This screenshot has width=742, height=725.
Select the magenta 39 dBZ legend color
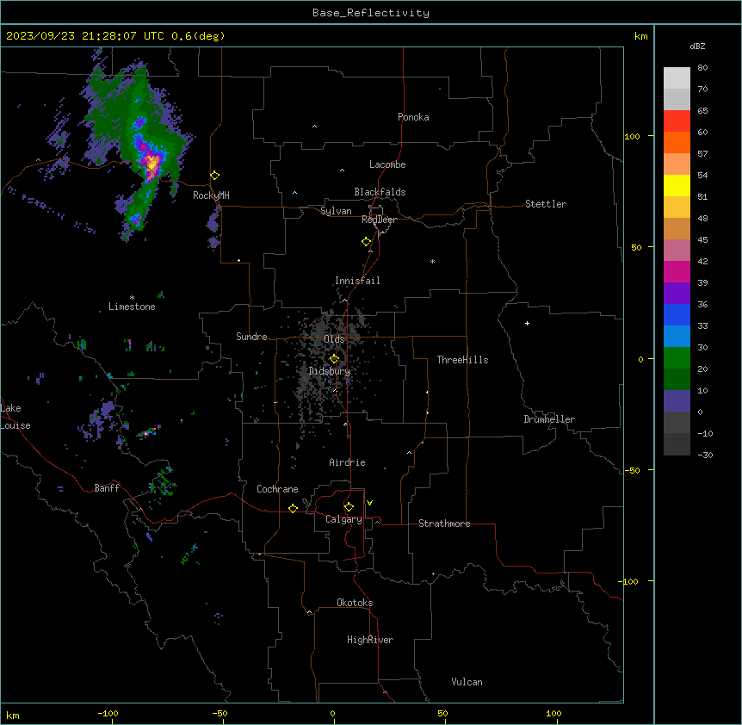677,271
